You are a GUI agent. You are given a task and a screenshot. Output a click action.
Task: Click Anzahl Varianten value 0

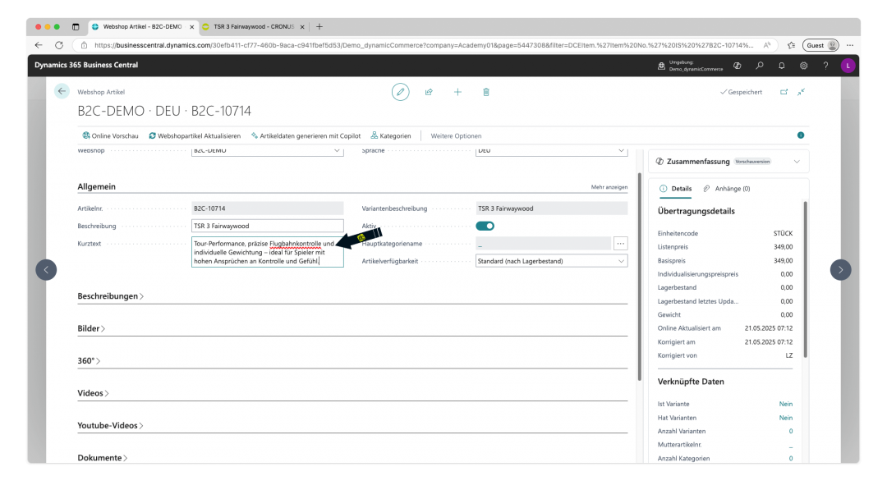[x=791, y=431]
